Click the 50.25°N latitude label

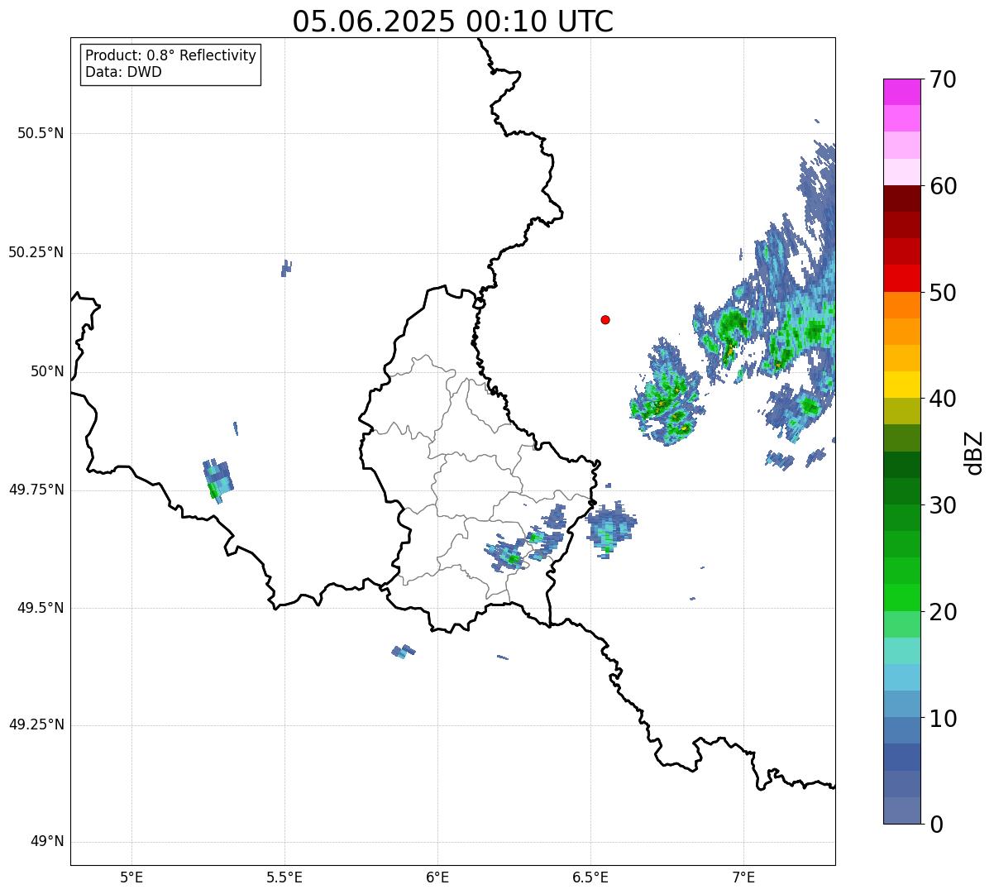tap(36, 252)
